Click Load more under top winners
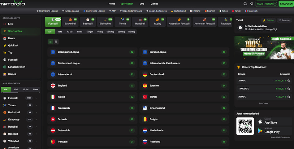294x149 pixels. 264,103
